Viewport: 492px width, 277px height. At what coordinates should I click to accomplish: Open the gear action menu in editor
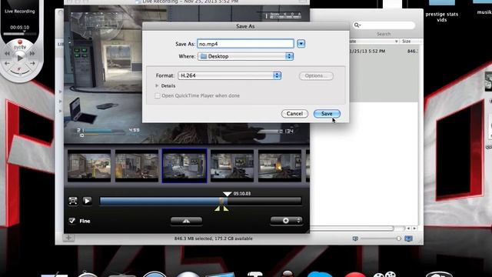click(x=286, y=221)
